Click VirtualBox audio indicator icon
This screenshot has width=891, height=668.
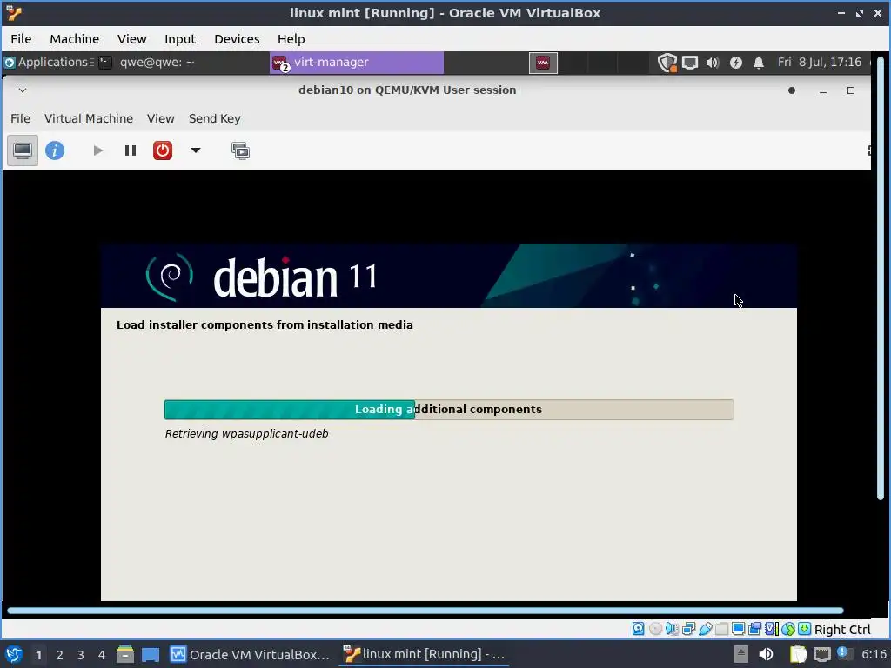(x=673, y=629)
